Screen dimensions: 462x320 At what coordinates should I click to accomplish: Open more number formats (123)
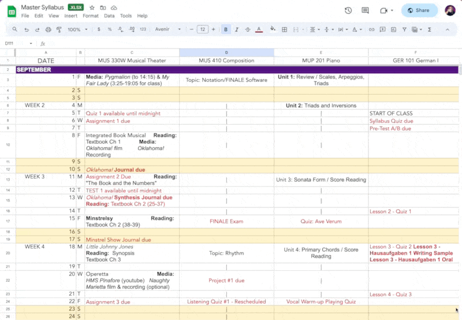143,29
